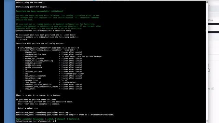219x123 pixels.
Task: Click 'An execution plan has been generated' line
Action: pyautogui.click(x=46, y=35)
